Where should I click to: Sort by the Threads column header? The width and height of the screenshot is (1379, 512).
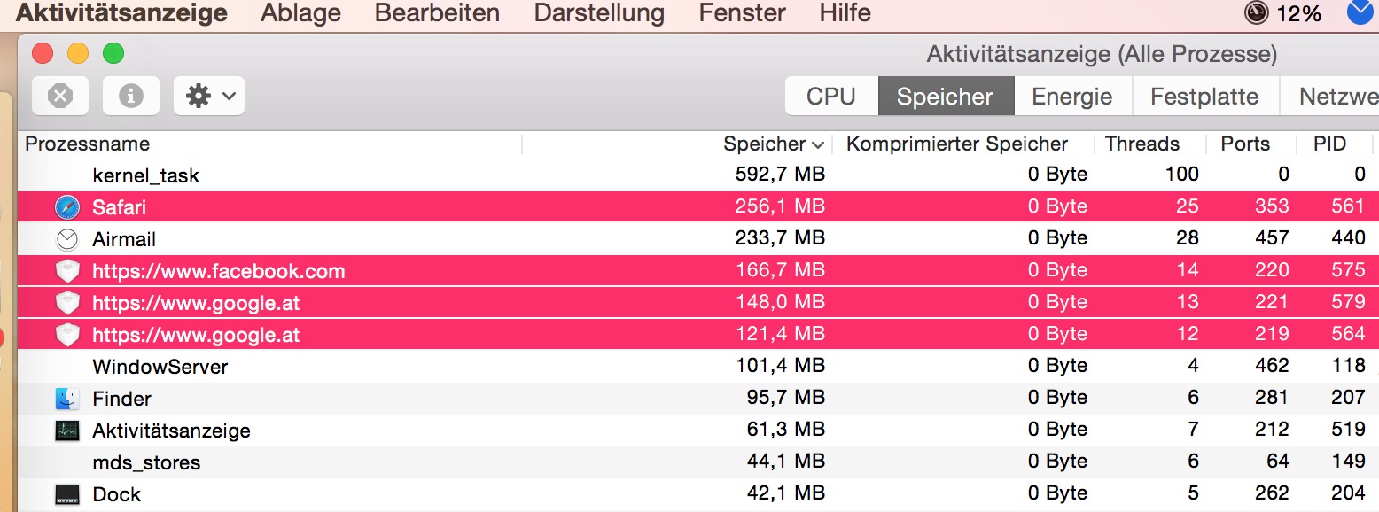tap(1142, 144)
